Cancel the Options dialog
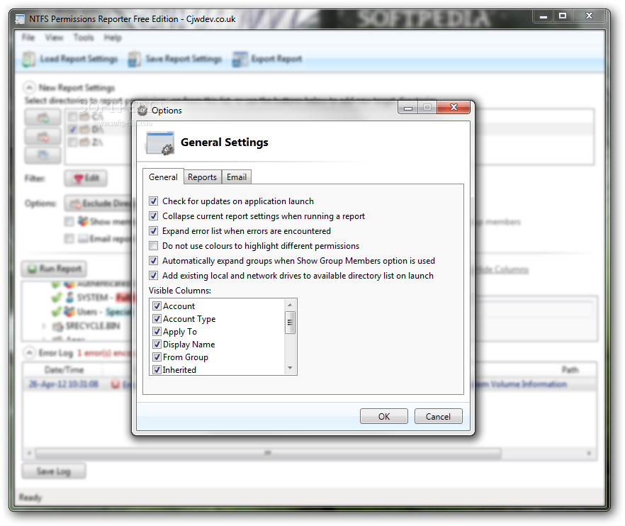This screenshot has width=625, height=526. point(438,416)
